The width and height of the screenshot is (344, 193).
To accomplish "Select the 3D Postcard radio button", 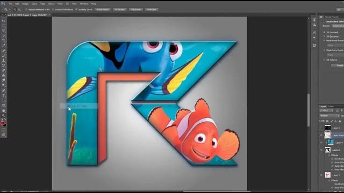I will 324,32.
